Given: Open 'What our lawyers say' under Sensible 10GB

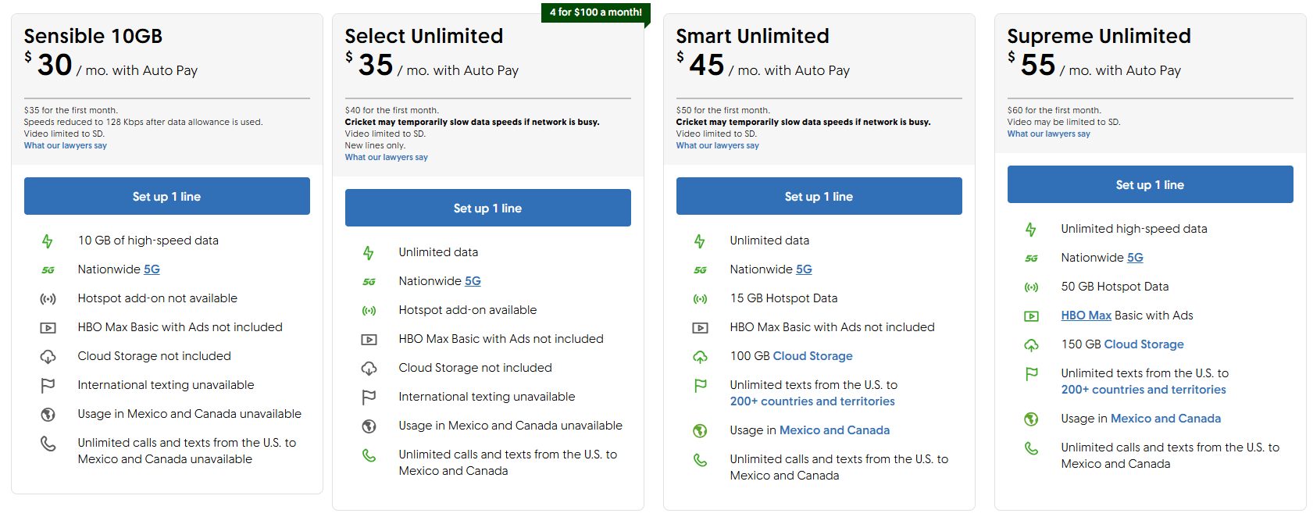Looking at the screenshot, I should (x=65, y=145).
